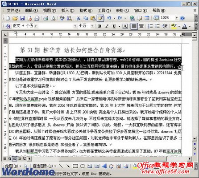Click the Paste clipboard icon
199x178 pixels.
(x=93, y=18)
